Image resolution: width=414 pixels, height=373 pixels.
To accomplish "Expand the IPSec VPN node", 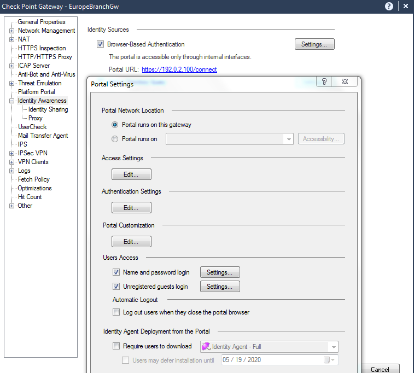I will coord(11,153).
